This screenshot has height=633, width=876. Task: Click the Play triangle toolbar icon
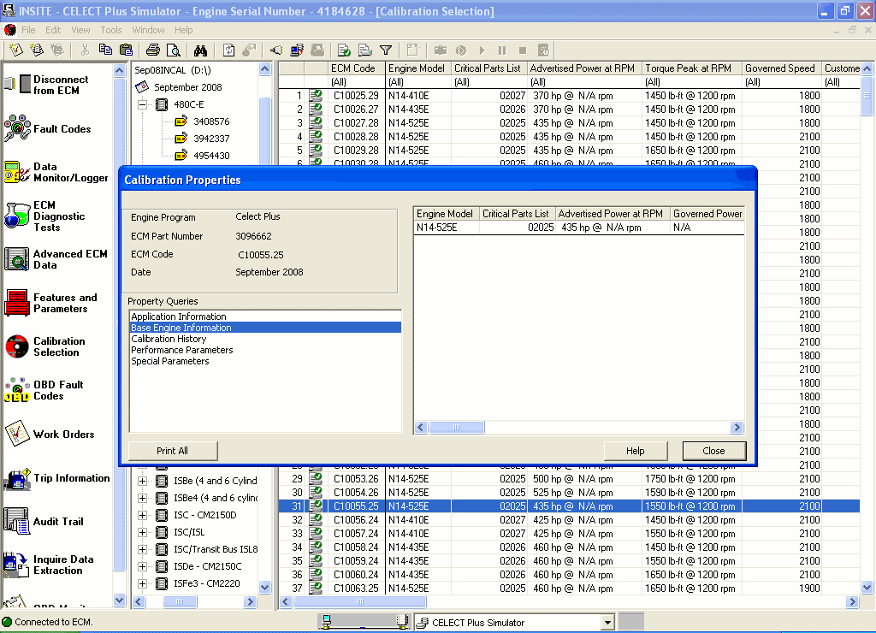coord(482,50)
